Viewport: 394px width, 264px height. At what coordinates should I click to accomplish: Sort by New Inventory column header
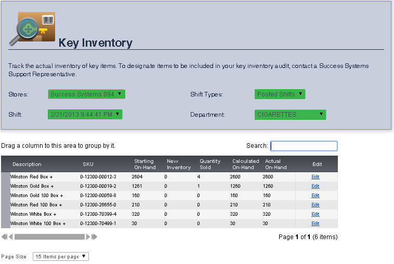tap(179, 164)
